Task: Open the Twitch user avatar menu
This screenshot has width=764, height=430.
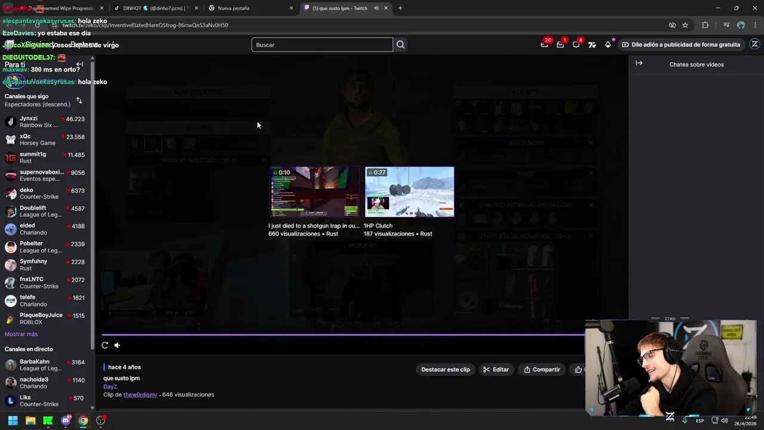Action: pos(754,44)
